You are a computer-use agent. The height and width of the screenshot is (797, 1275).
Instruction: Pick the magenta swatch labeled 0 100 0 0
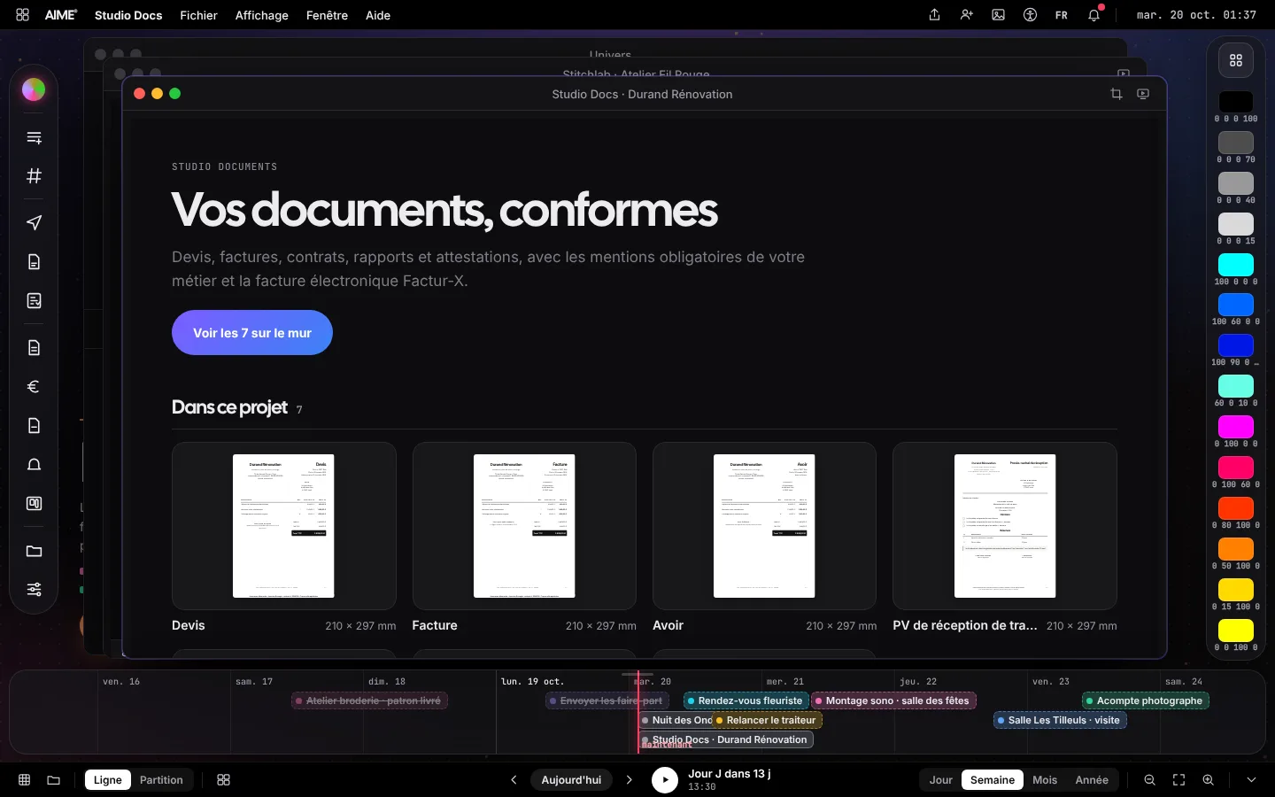point(1236,427)
